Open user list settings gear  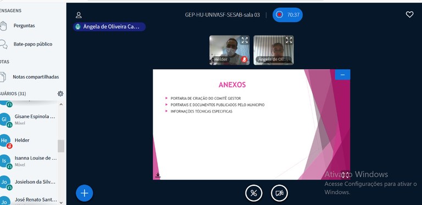click(x=60, y=94)
